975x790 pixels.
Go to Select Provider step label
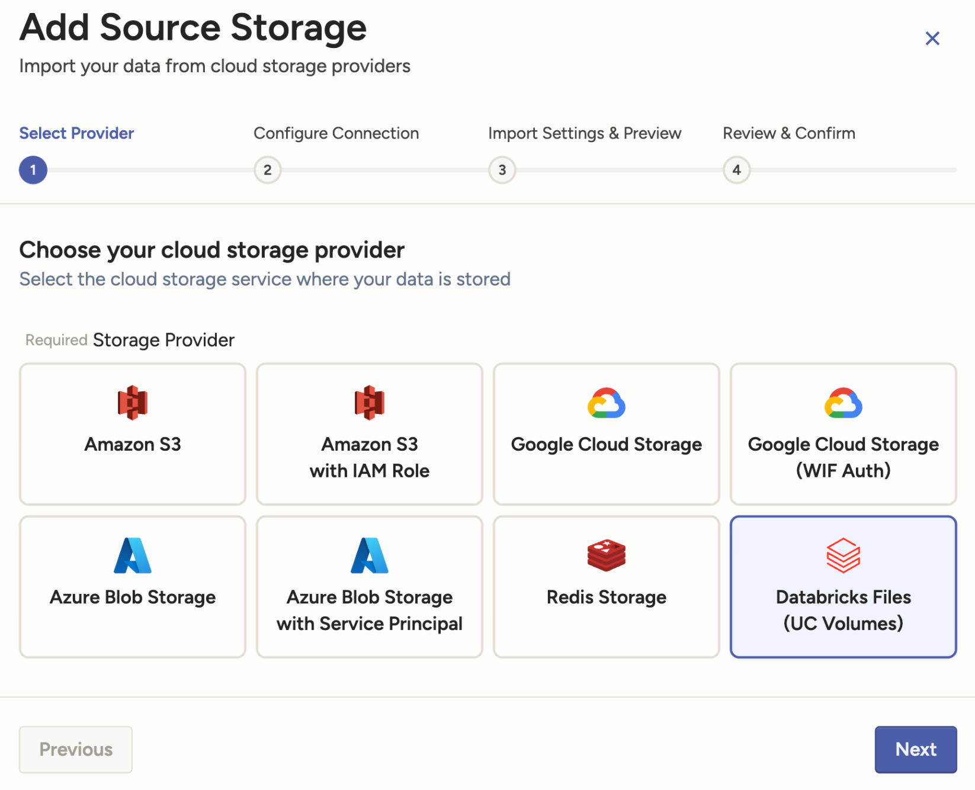pyautogui.click(x=76, y=133)
